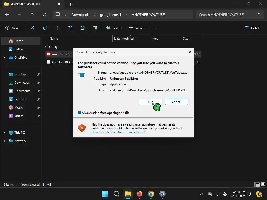Screen dimensions: 267x200
Task: Open the clock and date flyout
Action: pos(238,194)
